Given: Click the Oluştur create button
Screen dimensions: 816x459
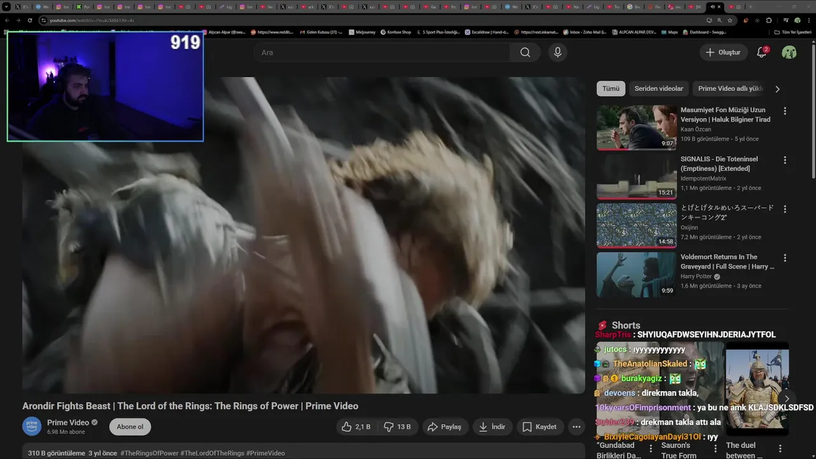Looking at the screenshot, I should click(x=724, y=52).
